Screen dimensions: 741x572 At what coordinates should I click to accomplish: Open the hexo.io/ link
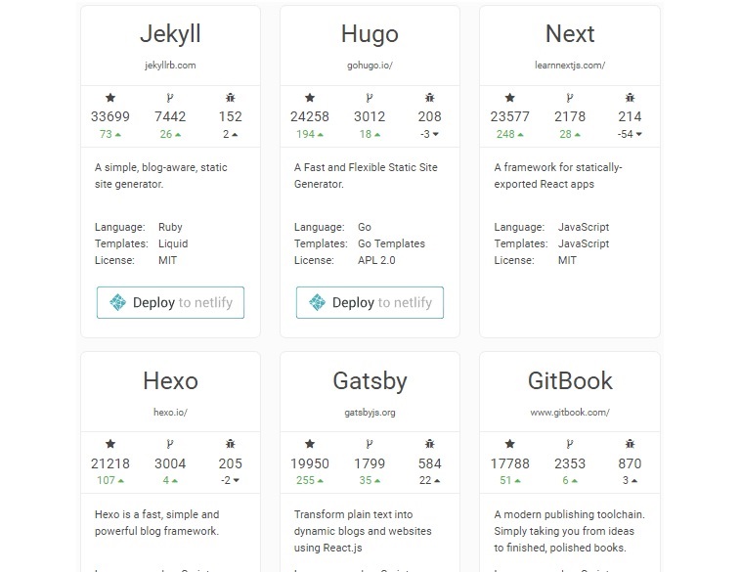170,413
